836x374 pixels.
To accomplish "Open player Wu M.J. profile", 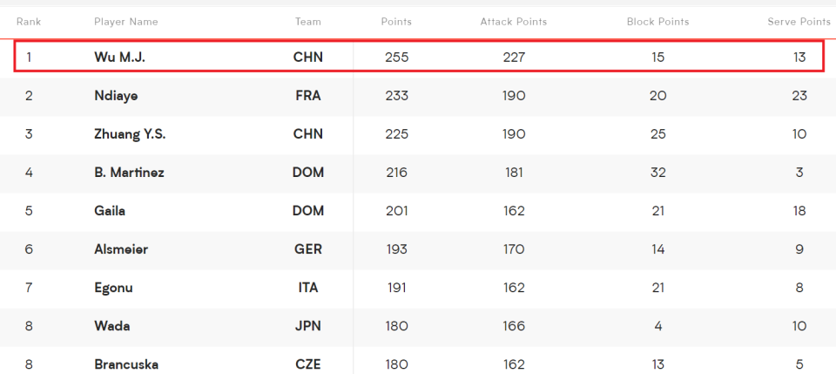I will click(x=119, y=57).
